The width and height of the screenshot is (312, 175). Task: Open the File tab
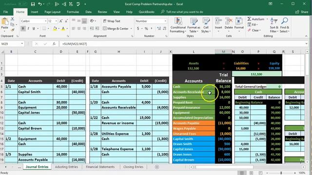(x=5, y=12)
